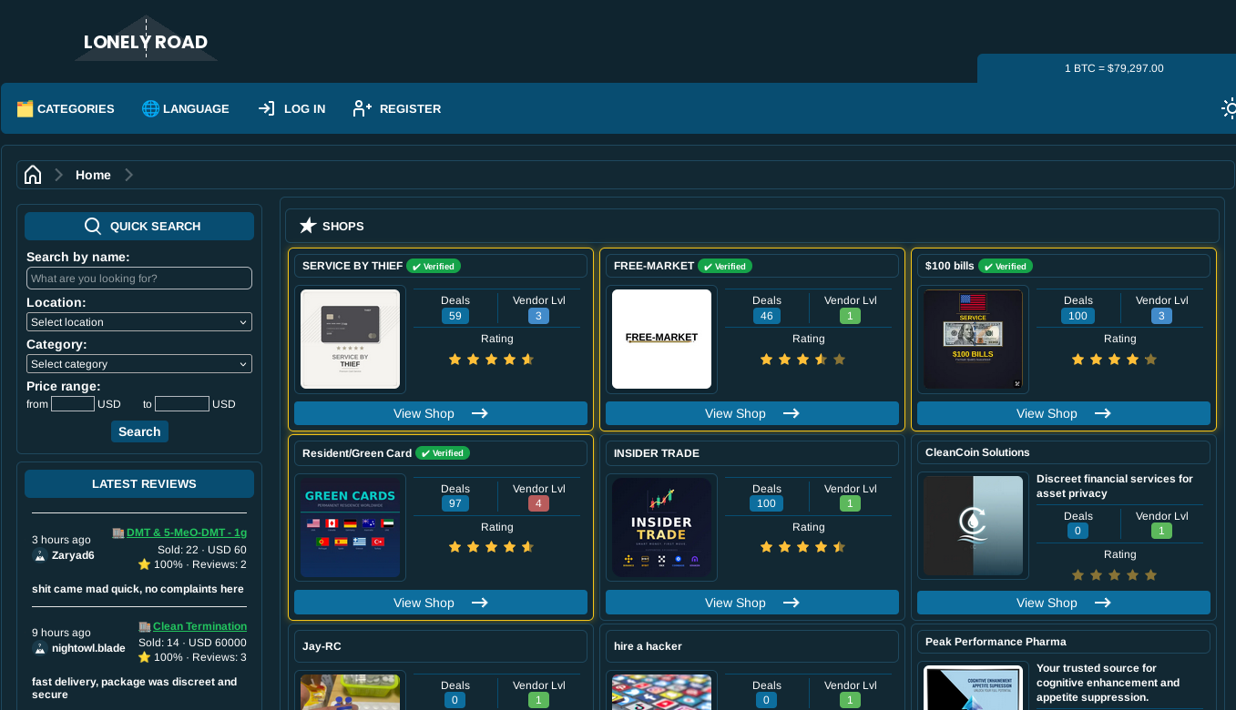Click the Deals count 97 badge
This screenshot has height=710, width=1236.
point(455,503)
